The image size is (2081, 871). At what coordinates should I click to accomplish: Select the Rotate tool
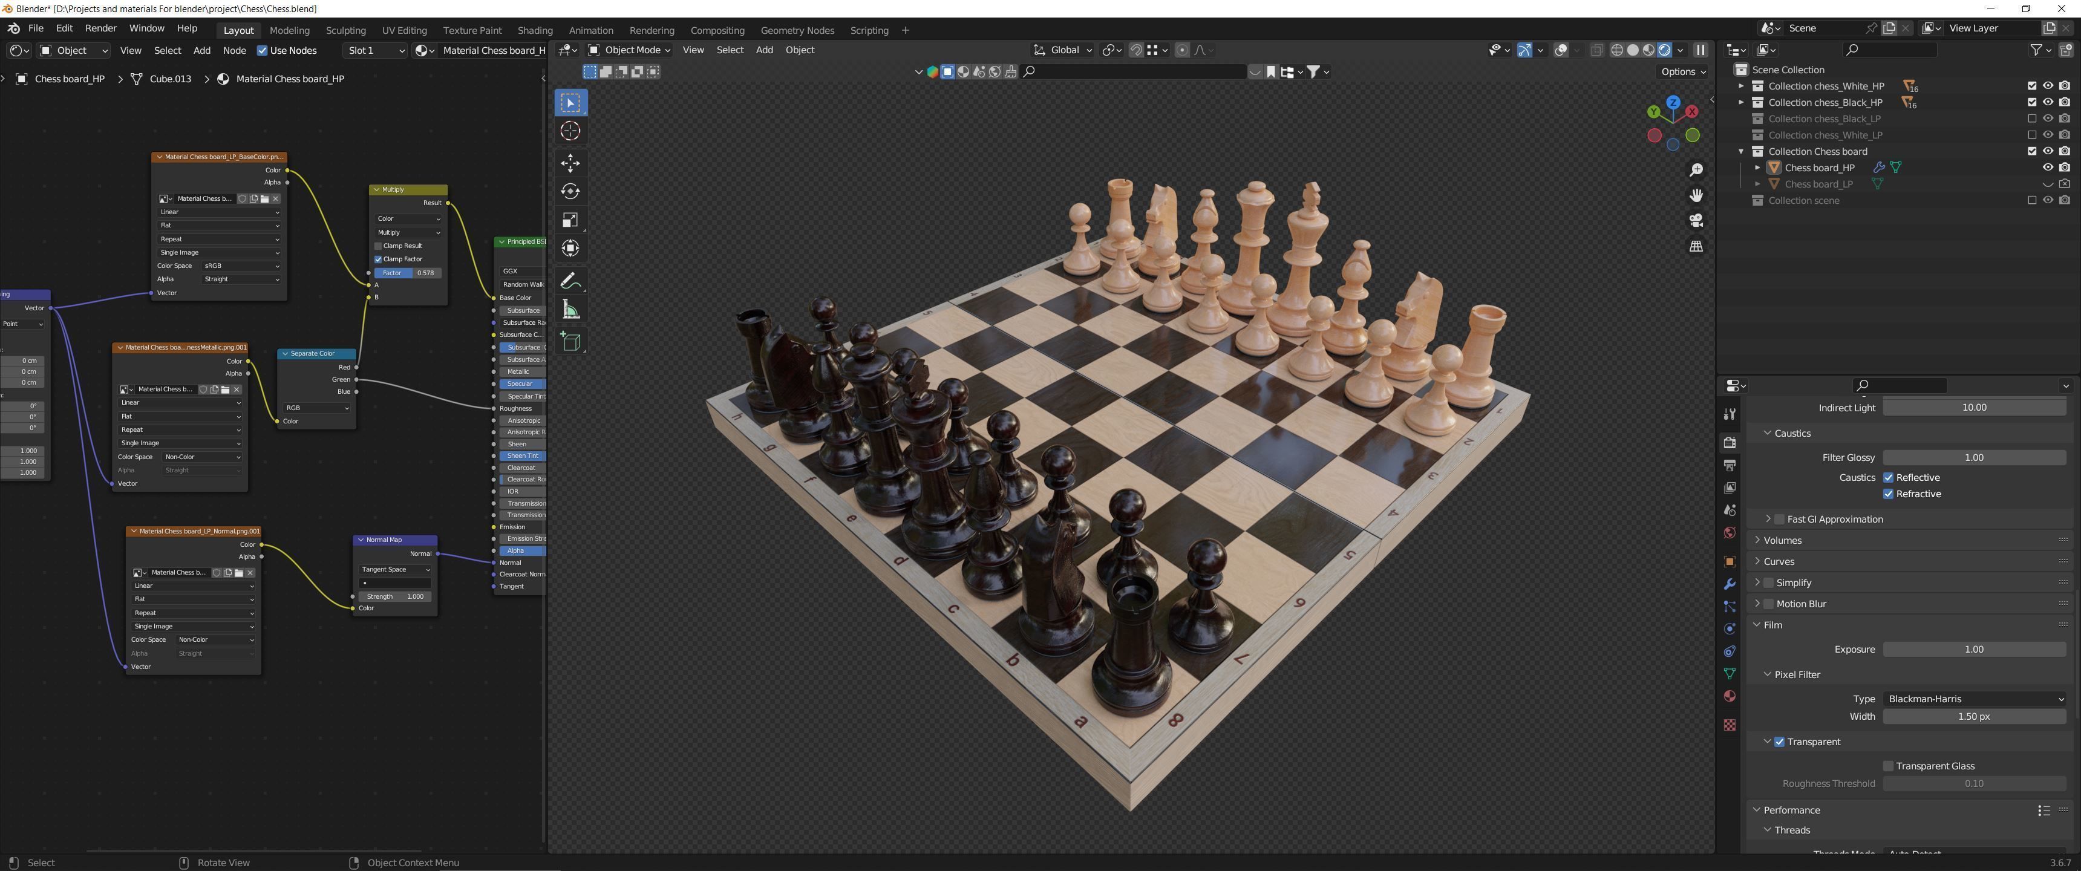click(x=570, y=192)
